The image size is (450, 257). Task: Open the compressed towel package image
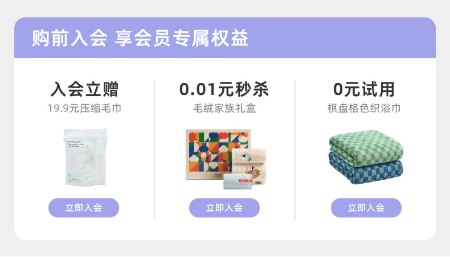coord(85,157)
